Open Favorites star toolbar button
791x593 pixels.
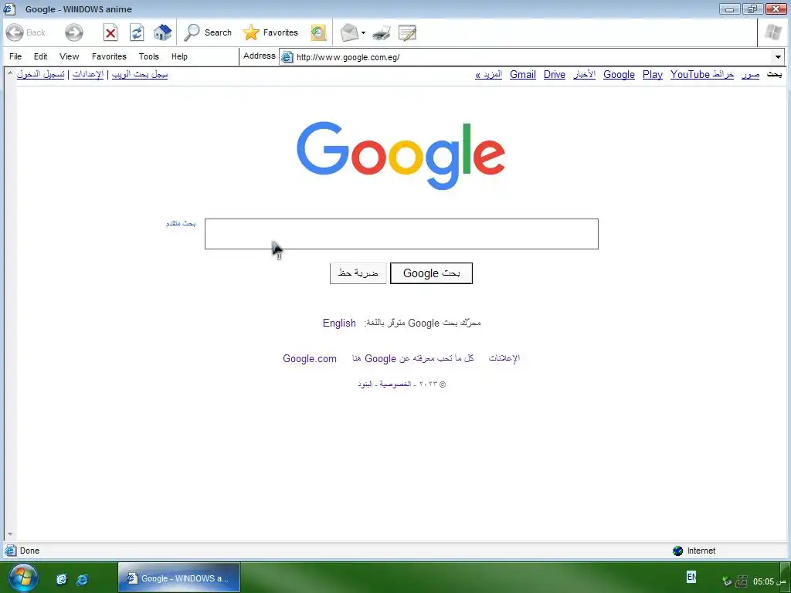click(x=270, y=32)
